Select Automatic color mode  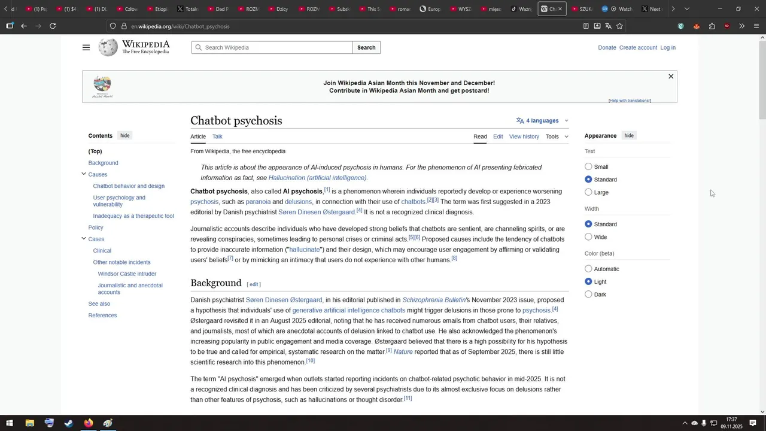click(588, 269)
